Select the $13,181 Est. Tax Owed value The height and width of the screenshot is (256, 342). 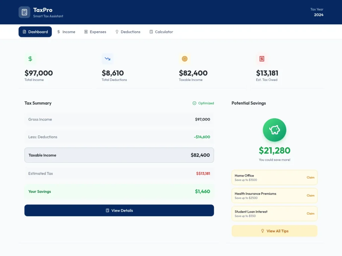(x=267, y=73)
